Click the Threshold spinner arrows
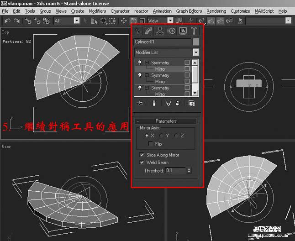The height and width of the screenshot is (241, 295). [189, 171]
